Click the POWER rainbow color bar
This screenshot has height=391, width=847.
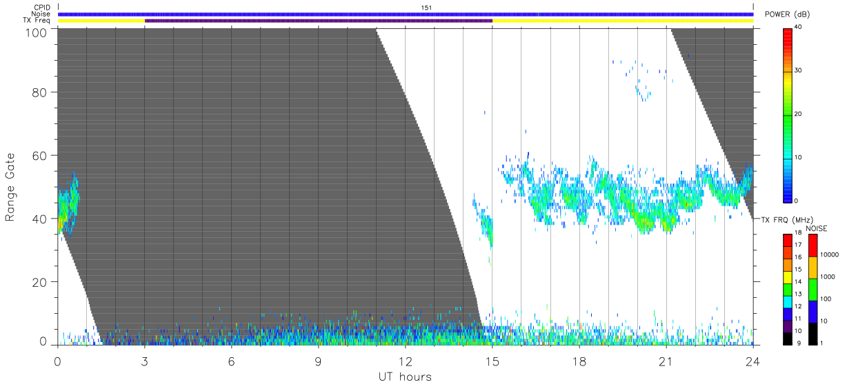click(788, 114)
